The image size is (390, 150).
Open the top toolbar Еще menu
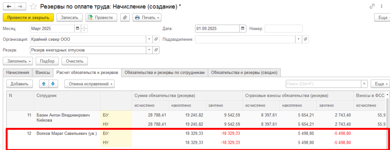[382, 18]
